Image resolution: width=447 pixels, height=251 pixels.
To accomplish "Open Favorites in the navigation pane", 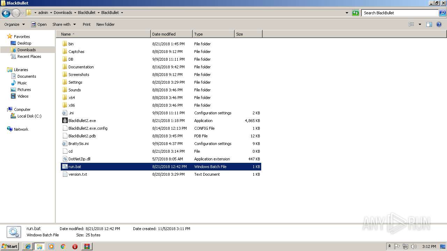I will [22, 37].
